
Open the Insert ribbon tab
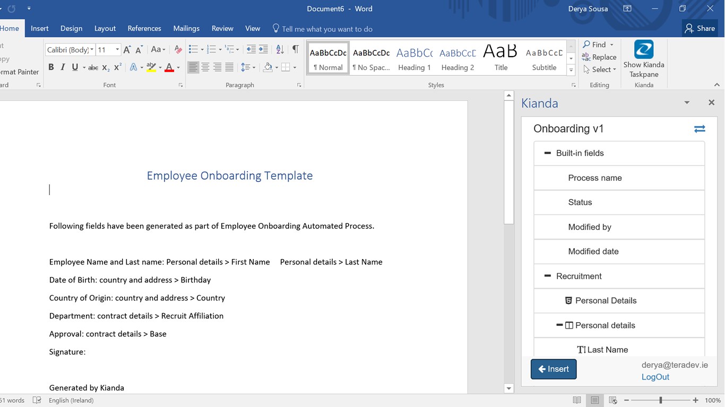(x=40, y=29)
